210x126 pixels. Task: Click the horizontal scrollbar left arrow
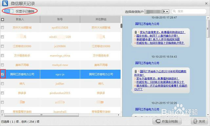[2, 115]
